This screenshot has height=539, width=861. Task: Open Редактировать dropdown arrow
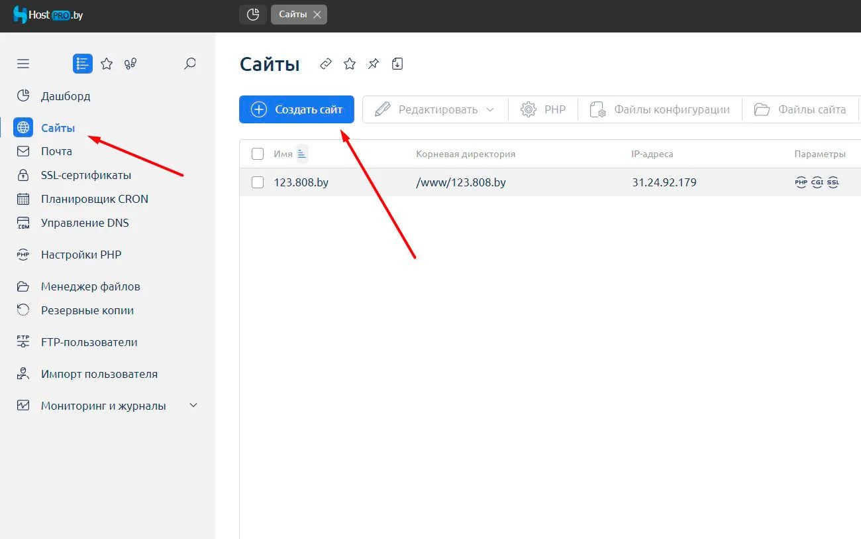(x=490, y=109)
